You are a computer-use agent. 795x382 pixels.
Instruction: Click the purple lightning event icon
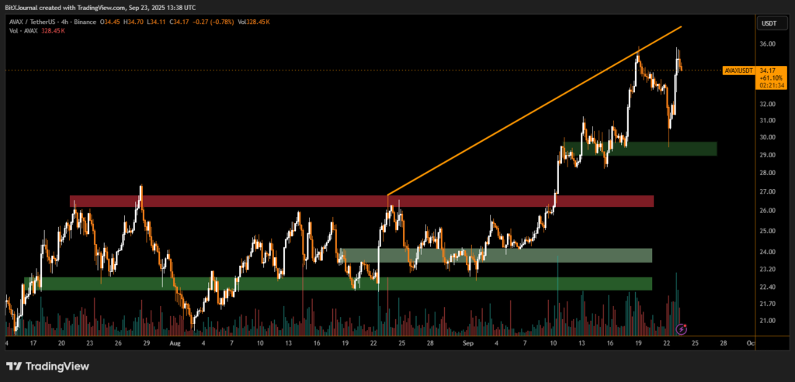click(682, 329)
